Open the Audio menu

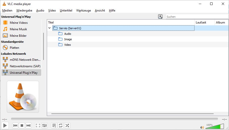40,10
